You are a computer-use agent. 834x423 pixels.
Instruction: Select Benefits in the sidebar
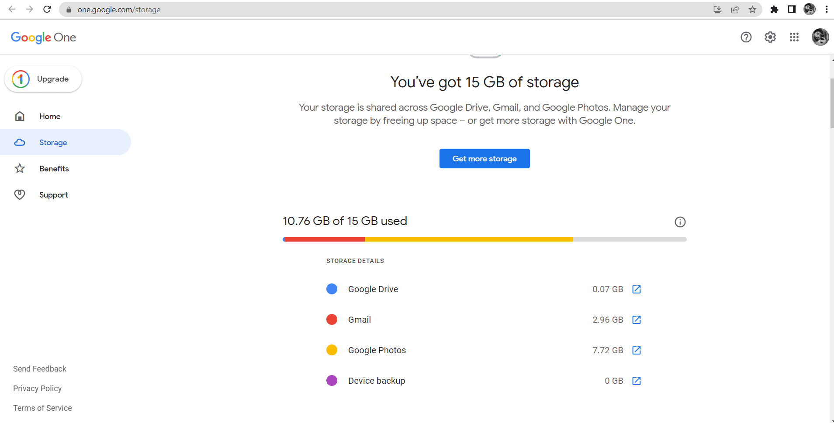(54, 169)
